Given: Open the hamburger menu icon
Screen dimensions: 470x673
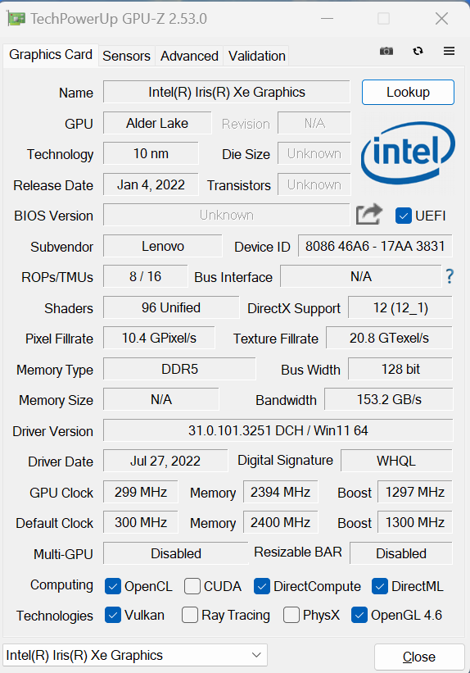Looking at the screenshot, I should 449,51.
